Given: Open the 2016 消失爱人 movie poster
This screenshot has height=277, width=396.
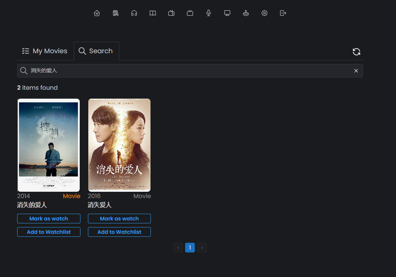Looking at the screenshot, I should [119, 145].
